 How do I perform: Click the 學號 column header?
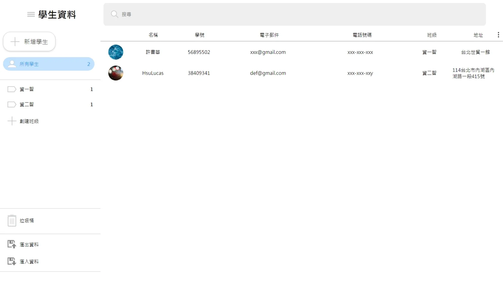[199, 35]
